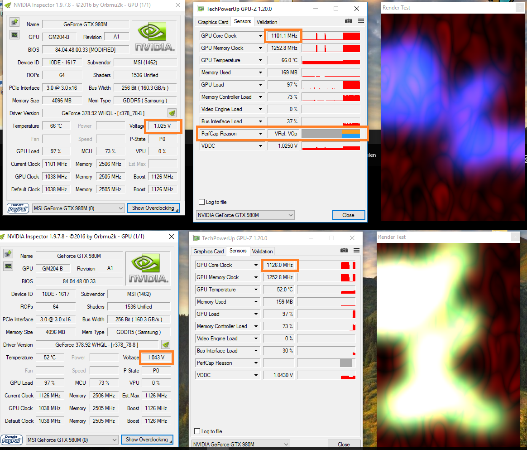Viewport: 527px width, 450px height.
Task: Open GPU Temperature dropdown in top GPU-Z
Action: click(x=260, y=60)
